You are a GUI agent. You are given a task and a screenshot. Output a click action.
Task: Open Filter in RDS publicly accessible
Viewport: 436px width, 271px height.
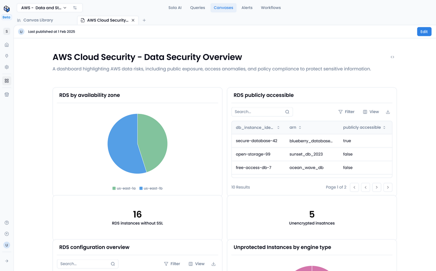tap(346, 112)
